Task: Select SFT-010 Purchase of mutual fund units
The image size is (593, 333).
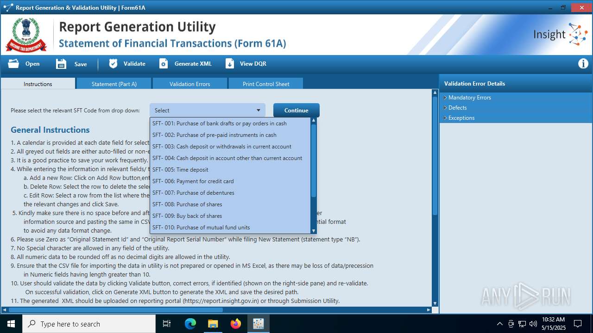Action: click(230, 228)
